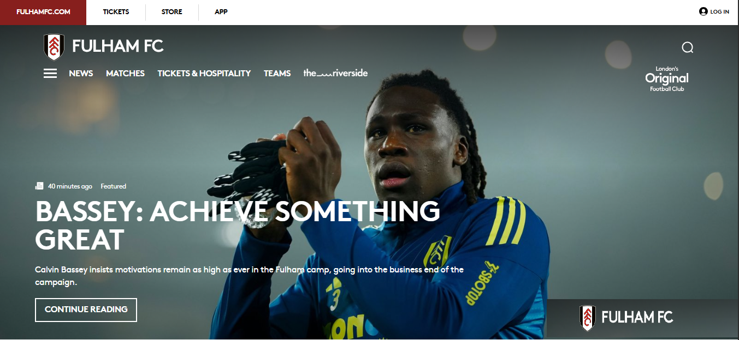The height and width of the screenshot is (340, 739).
Task: Open the NEWS menu
Action: point(81,73)
